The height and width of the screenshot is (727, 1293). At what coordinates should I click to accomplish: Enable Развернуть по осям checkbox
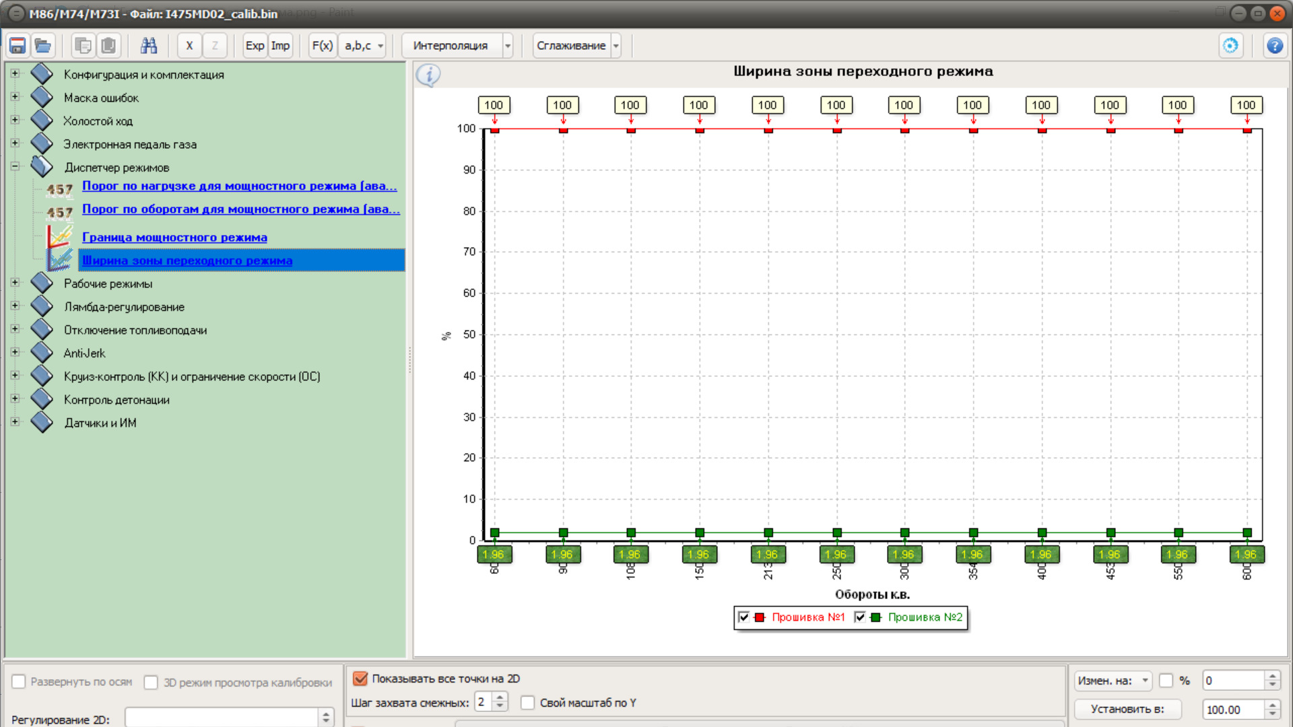click(x=19, y=682)
